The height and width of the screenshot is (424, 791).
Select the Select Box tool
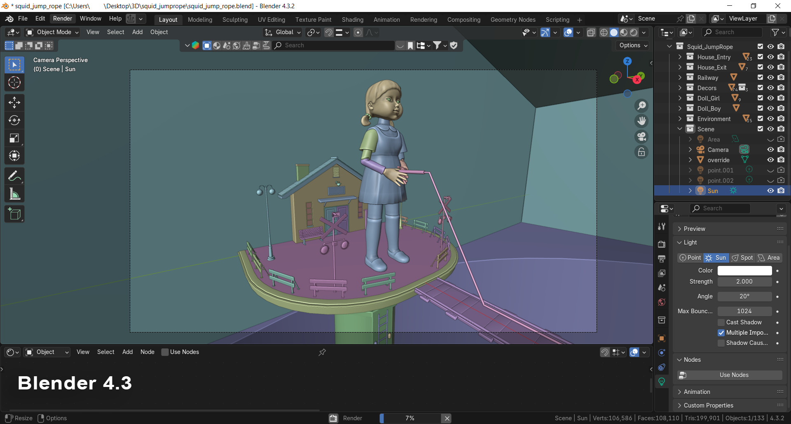click(x=14, y=65)
